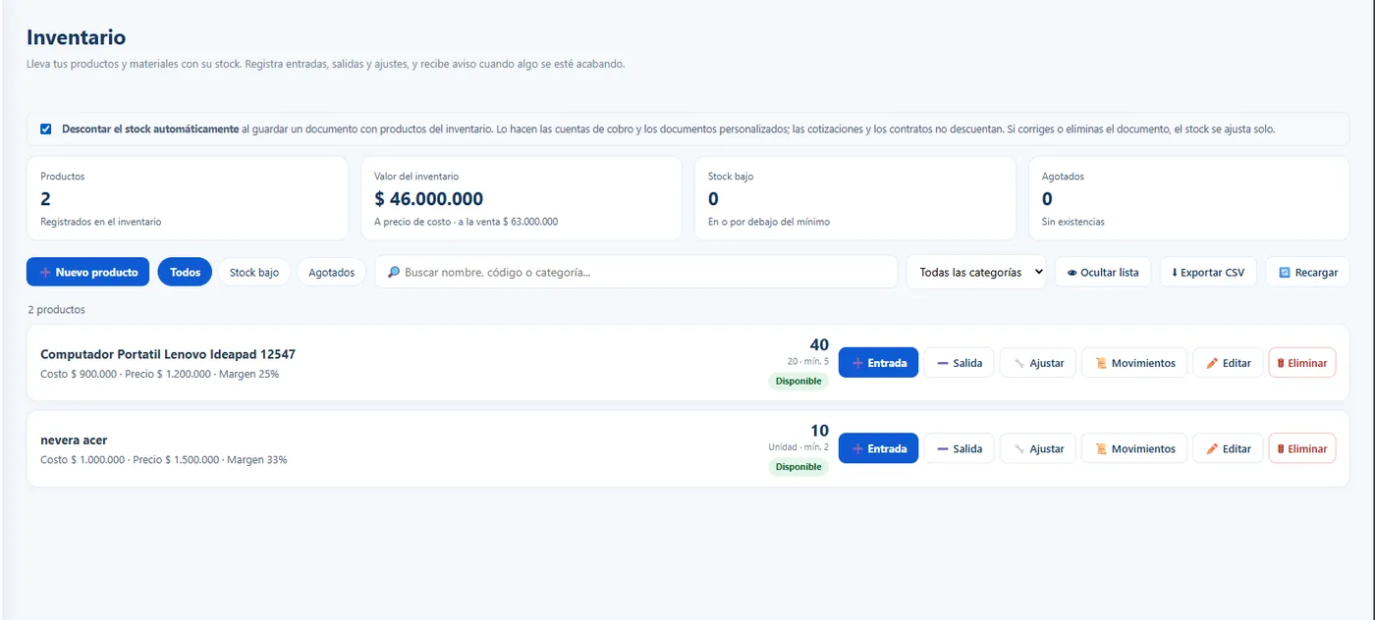This screenshot has width=1375, height=620.
Task: Register Salida for Lenovo Ideapad
Action: tap(960, 363)
